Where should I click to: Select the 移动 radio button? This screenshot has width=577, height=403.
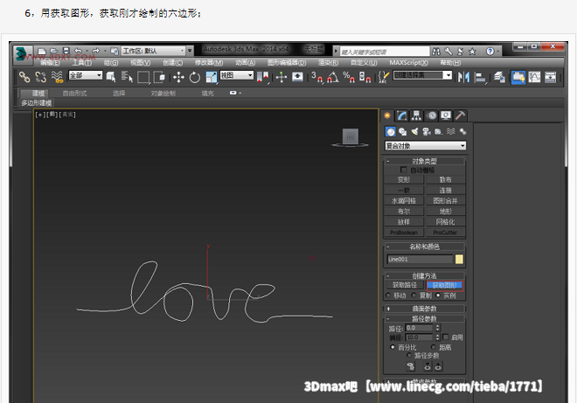[388, 295]
